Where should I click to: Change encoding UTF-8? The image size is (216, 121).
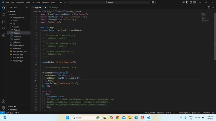coord(168,113)
